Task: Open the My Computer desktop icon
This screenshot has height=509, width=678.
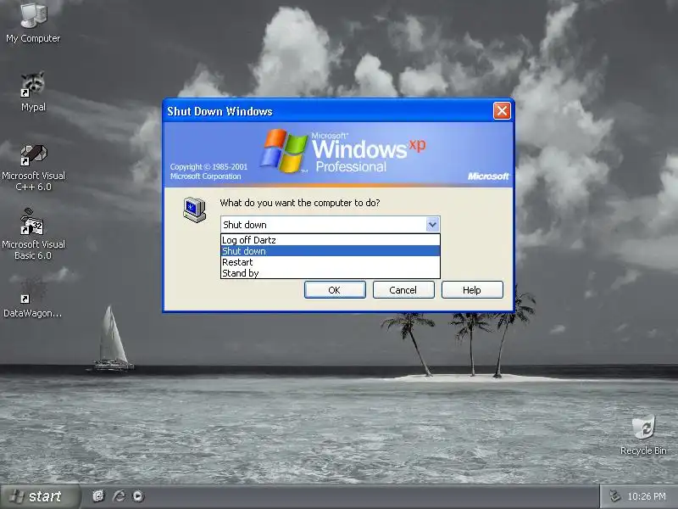Action: coord(33,23)
